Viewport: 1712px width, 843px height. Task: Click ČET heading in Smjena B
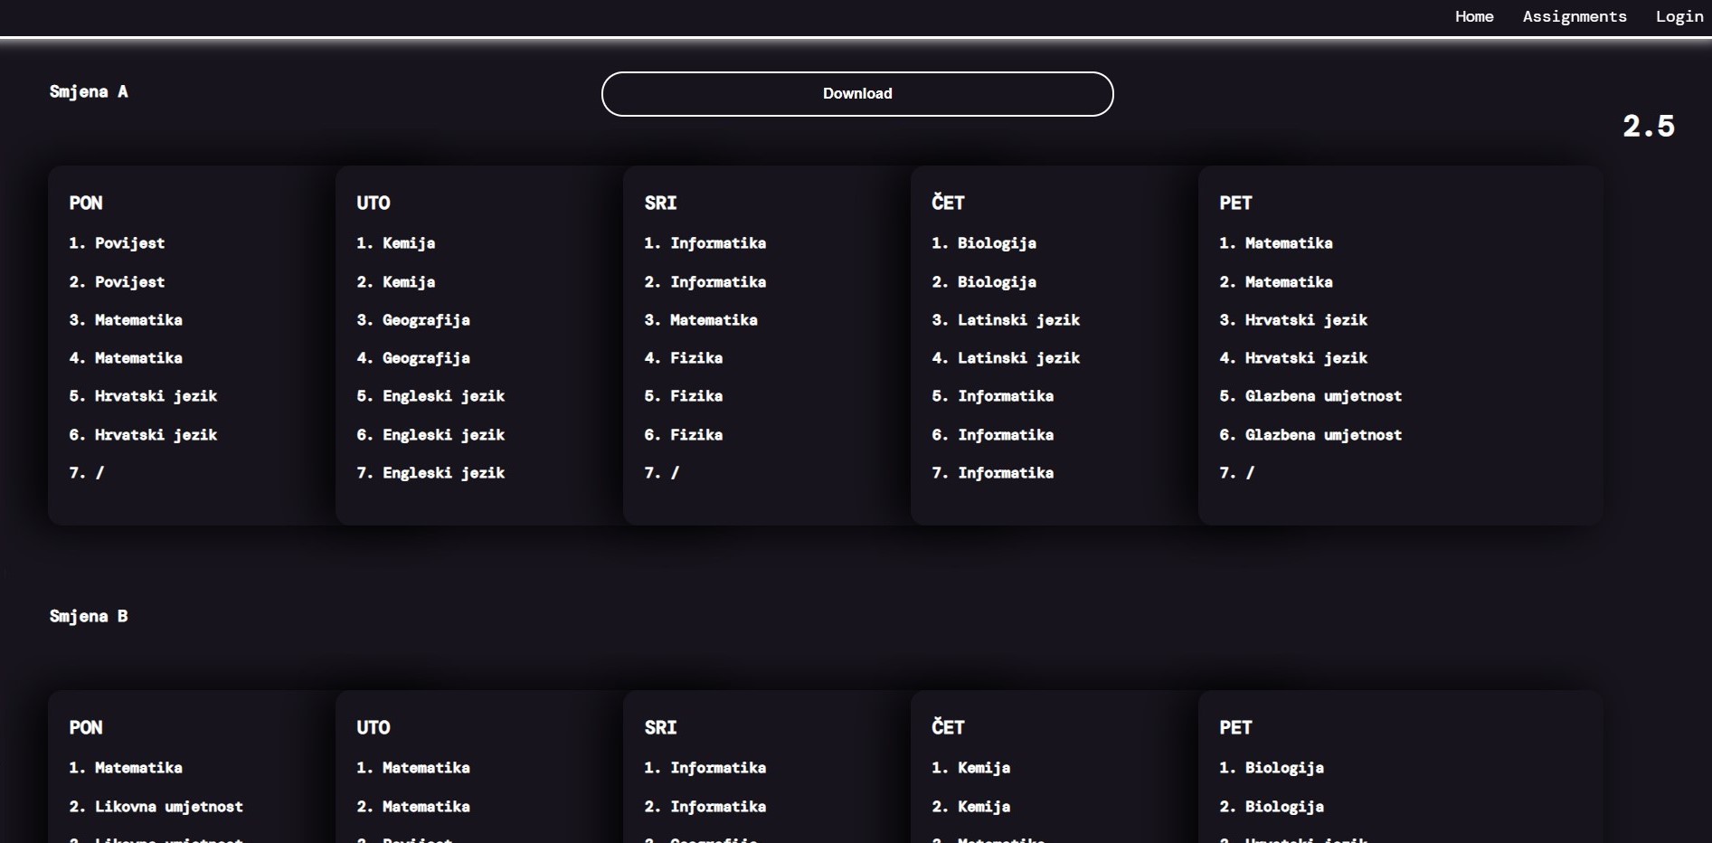[949, 726]
